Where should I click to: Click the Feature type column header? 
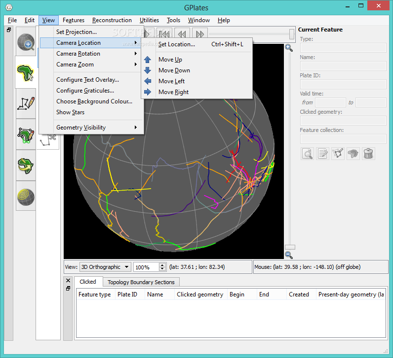95,294
